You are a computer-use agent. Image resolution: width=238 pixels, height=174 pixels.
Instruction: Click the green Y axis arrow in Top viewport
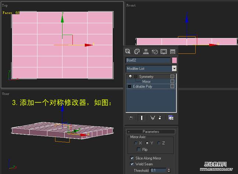(62, 19)
